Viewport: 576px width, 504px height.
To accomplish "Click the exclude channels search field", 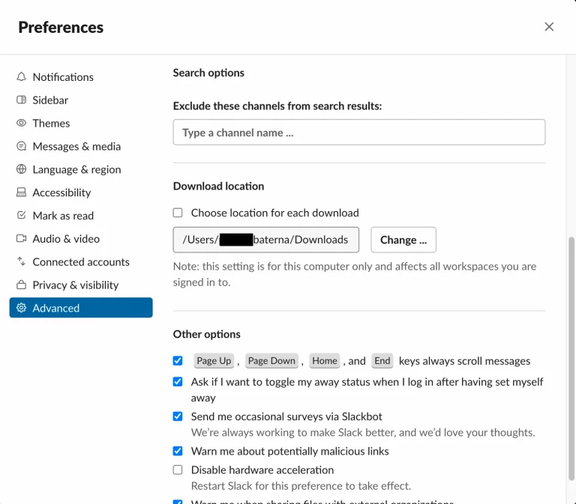I will coord(358,133).
